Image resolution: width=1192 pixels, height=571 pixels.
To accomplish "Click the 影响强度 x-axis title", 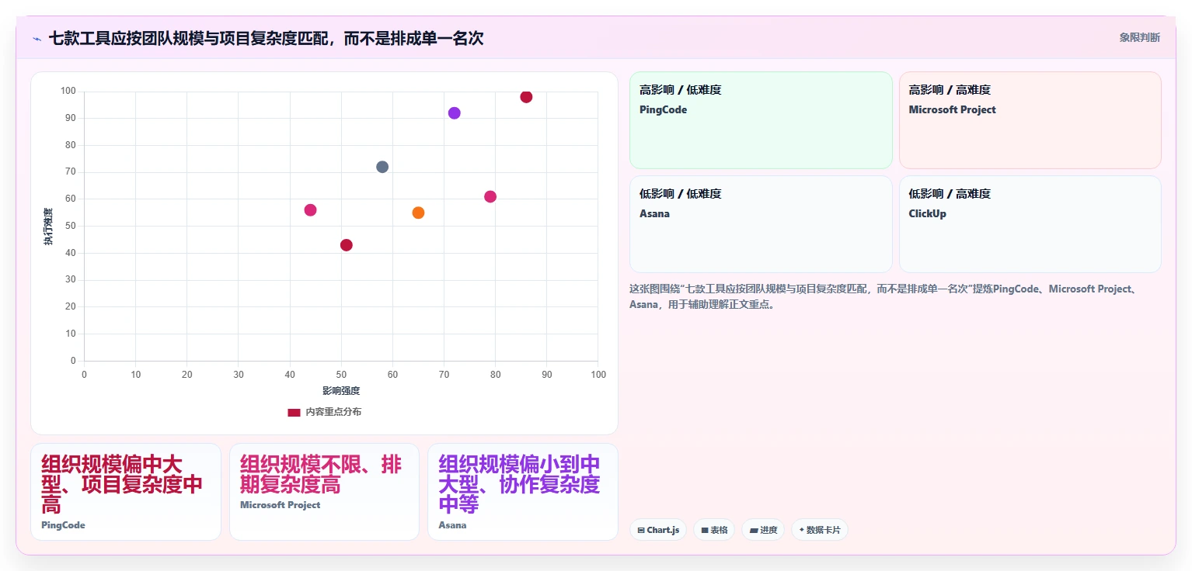I will tap(341, 390).
